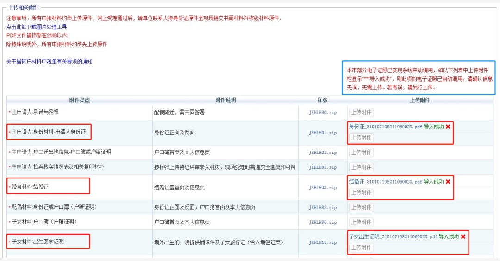Click the 注意事项 notice line
Image resolution: width=500 pixels, height=261 pixels.
click(144, 18)
